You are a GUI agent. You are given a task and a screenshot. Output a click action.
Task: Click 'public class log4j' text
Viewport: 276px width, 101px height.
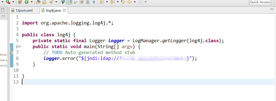click(x=46, y=35)
